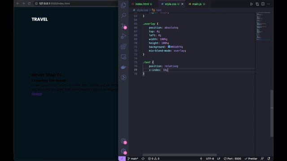Click the 'Never Stop To' heading text
This screenshot has width=287, height=161.
point(47,75)
